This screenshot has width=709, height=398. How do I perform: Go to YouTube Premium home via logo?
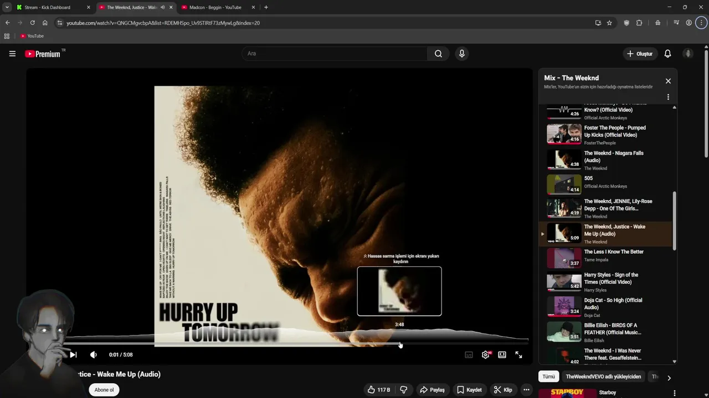(43, 54)
